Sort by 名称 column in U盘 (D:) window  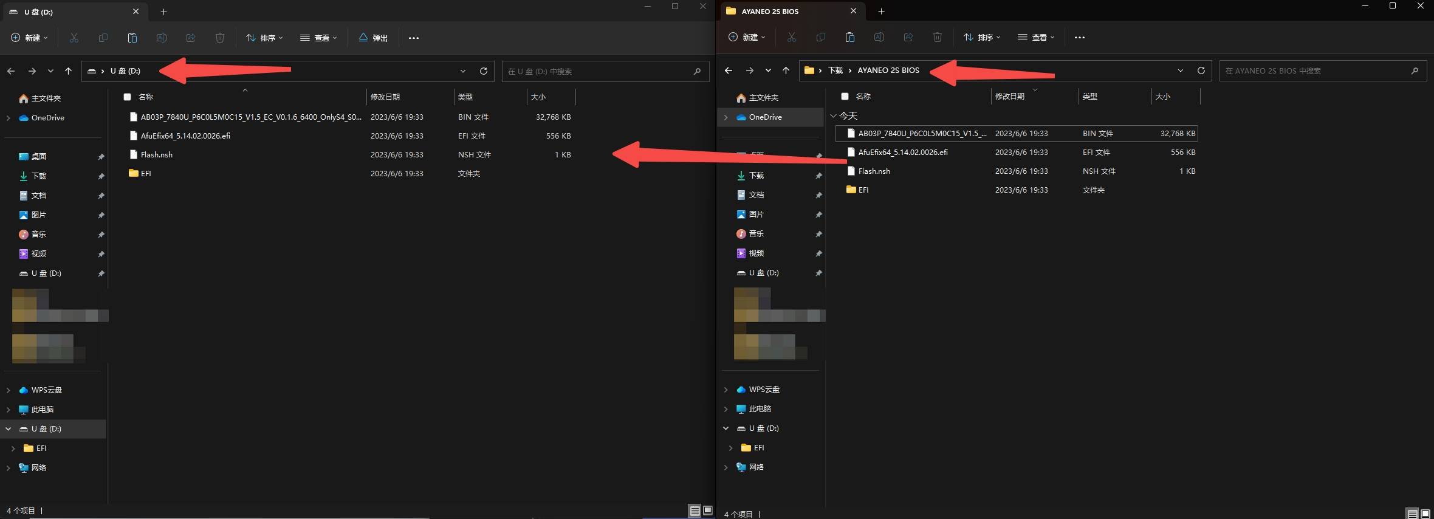(146, 97)
